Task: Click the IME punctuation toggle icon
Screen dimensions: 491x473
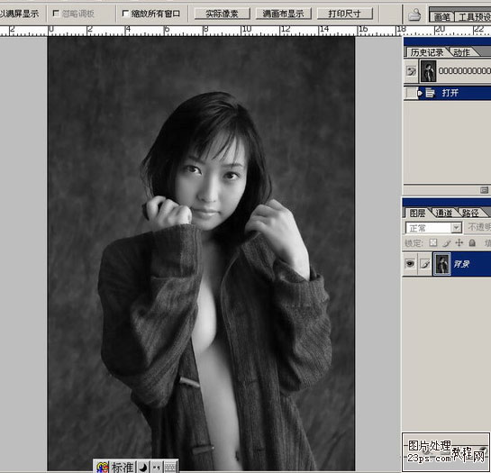Action: pos(157,467)
